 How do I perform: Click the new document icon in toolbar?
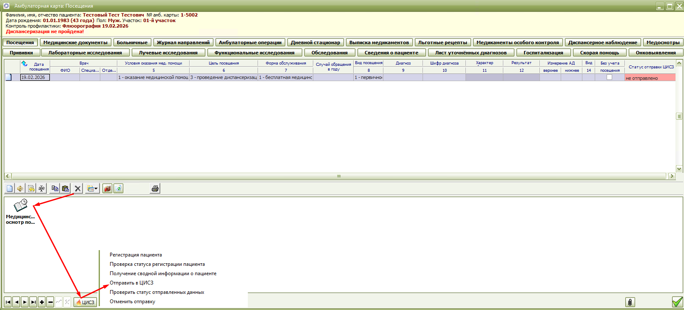tap(9, 189)
